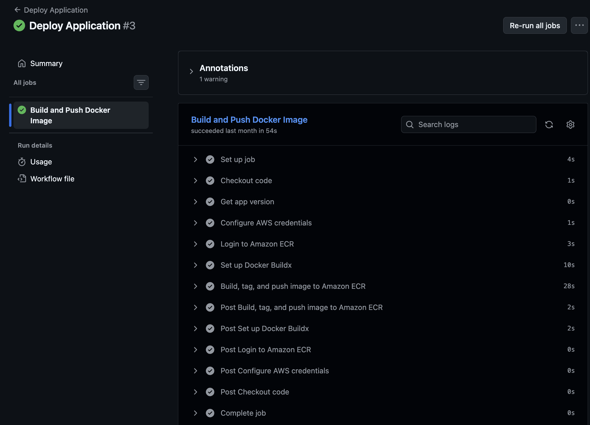The height and width of the screenshot is (425, 590).
Task: Refresh logs with the circular arrows icon
Action: pos(549,124)
